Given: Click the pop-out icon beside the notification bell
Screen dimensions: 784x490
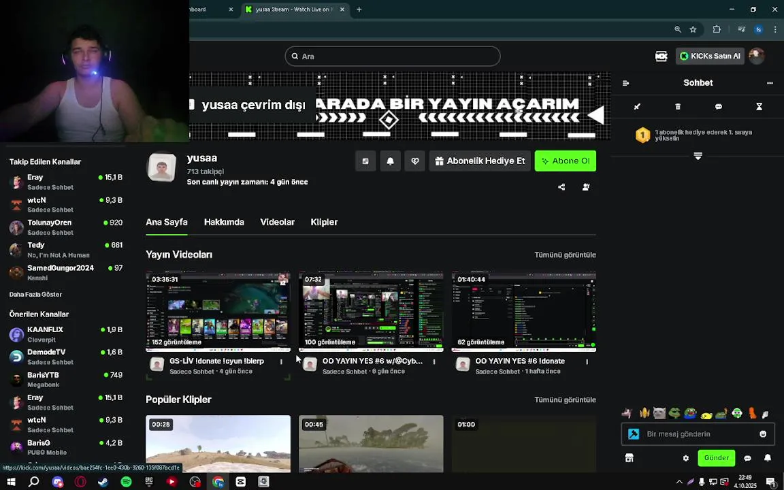Looking at the screenshot, I should tap(365, 161).
